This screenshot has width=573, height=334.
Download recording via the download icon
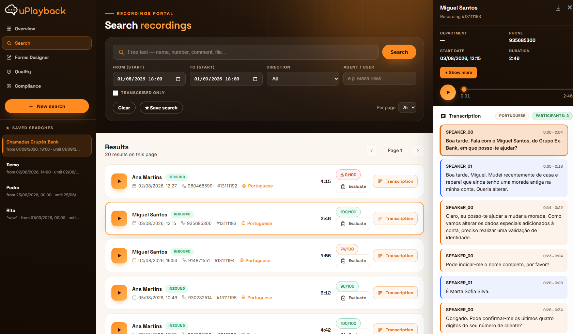pos(558,8)
